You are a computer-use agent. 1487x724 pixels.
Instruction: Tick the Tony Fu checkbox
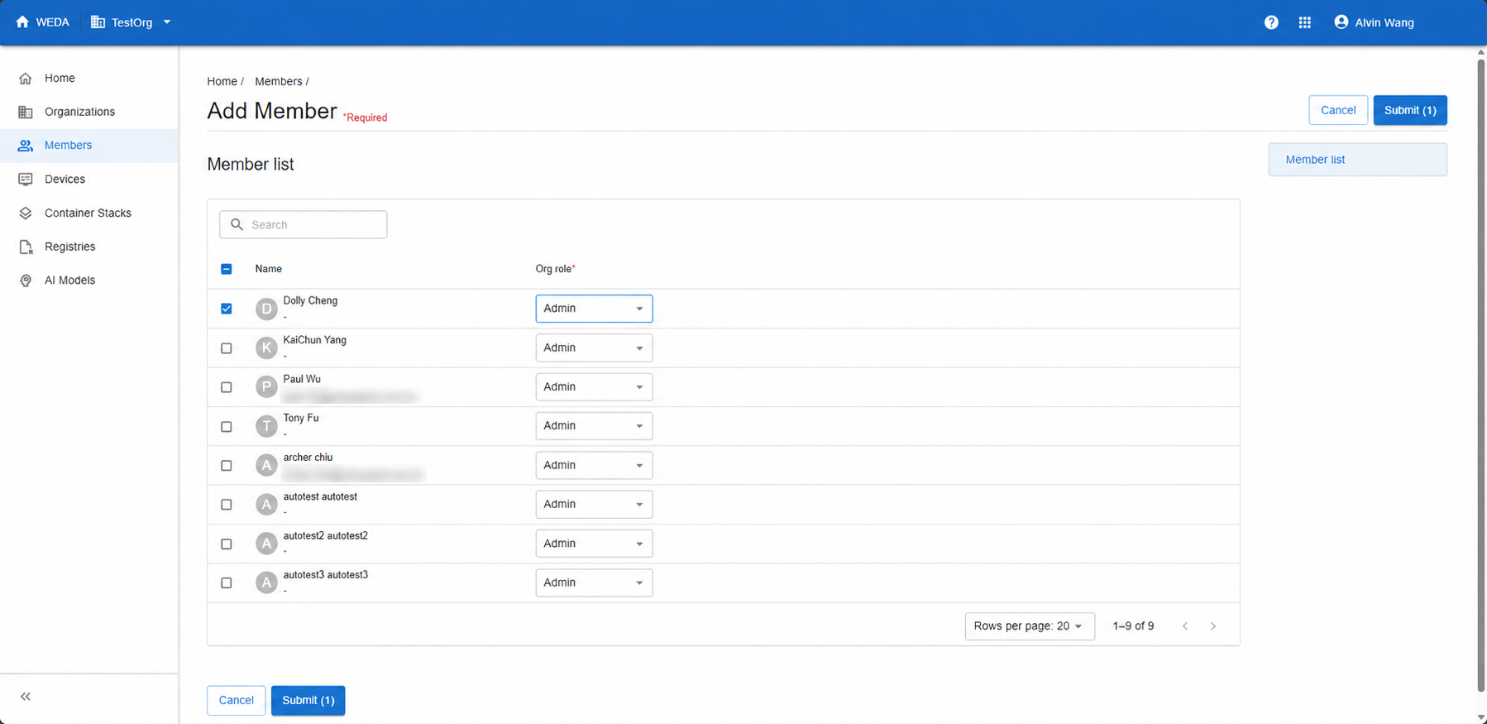(x=227, y=427)
